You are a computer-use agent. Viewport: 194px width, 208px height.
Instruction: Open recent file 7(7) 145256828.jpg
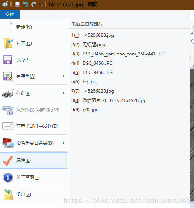click(93, 91)
